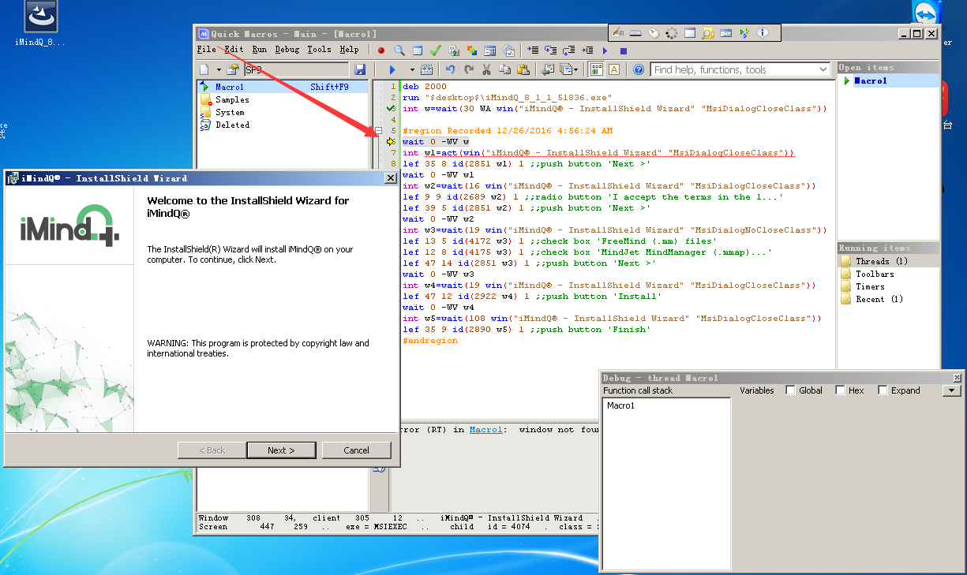The height and width of the screenshot is (575, 967).
Task: Open Toolbars under Running items
Action: 875,274
